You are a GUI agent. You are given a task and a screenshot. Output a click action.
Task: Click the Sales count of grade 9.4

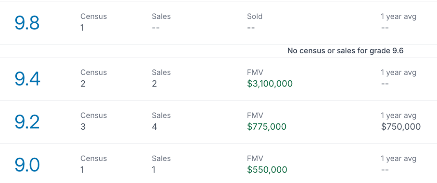(154, 84)
